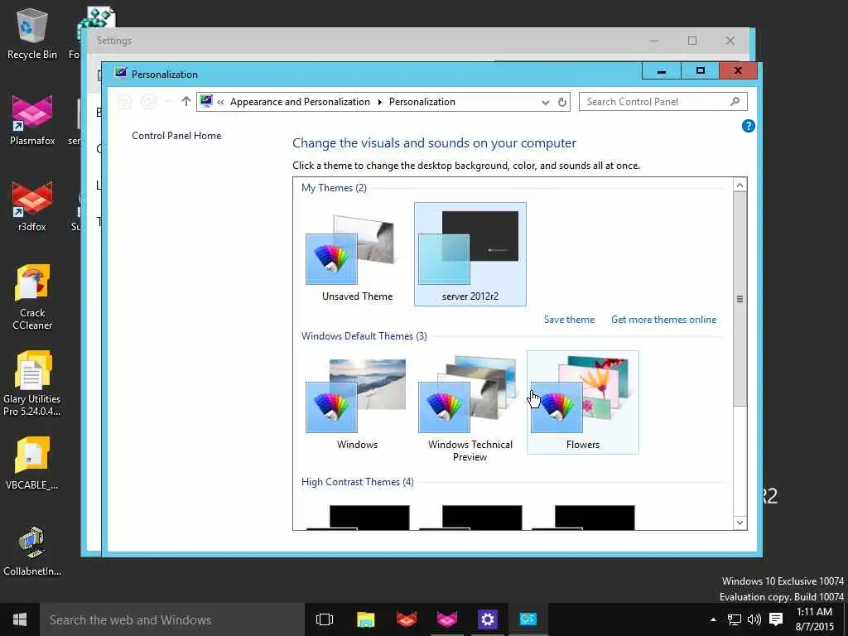Select the server 2012r2 theme
Image resolution: width=848 pixels, height=636 pixels.
pos(470,254)
